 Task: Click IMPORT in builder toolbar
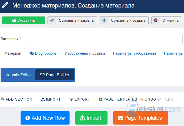[51, 99]
